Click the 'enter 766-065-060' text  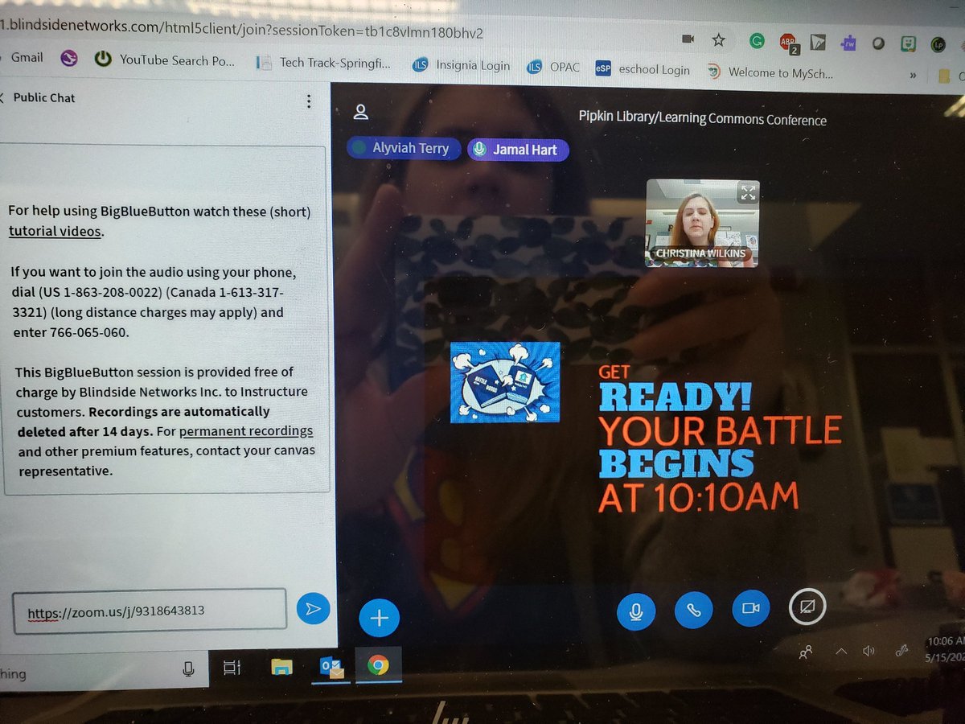[x=71, y=332]
